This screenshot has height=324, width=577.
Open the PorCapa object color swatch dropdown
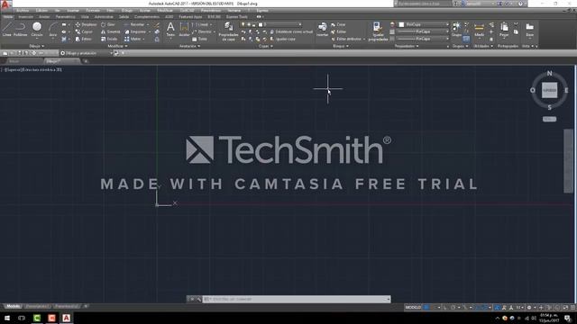tap(424, 24)
